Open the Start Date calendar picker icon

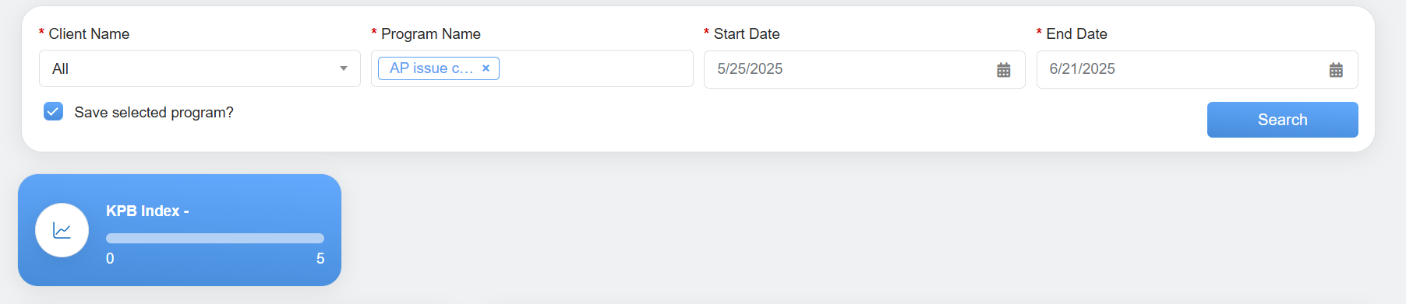(1003, 70)
